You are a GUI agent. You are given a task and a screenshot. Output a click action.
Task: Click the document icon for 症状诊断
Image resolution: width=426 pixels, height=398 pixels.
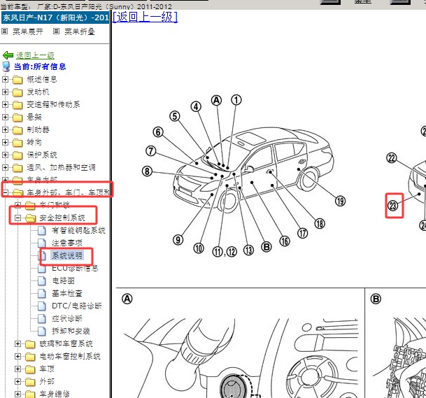(41, 318)
